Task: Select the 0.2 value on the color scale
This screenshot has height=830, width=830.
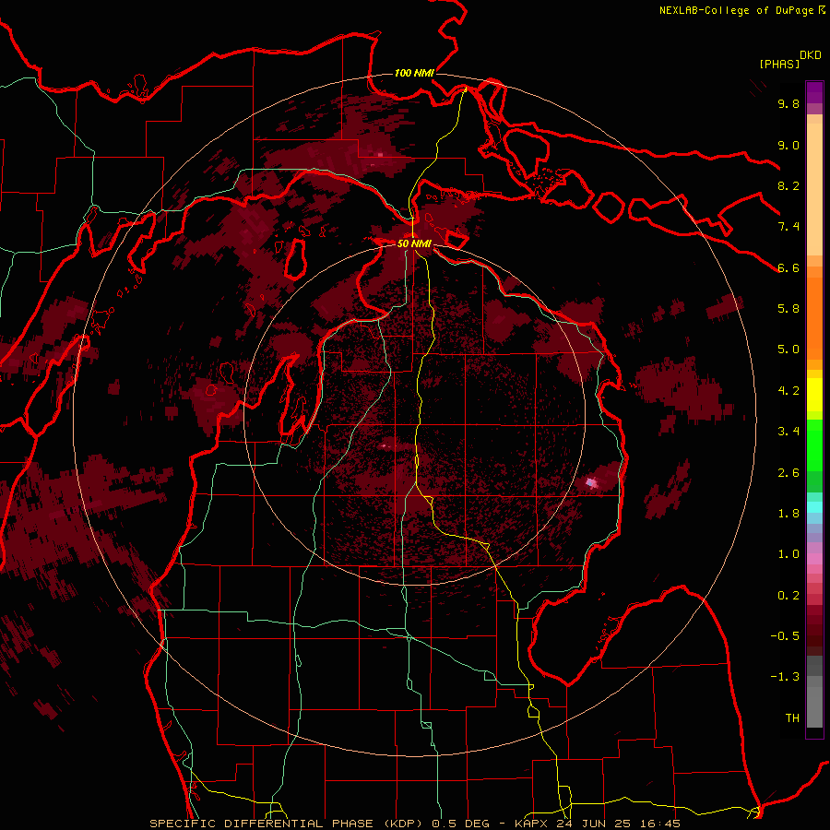Action: tap(788, 596)
